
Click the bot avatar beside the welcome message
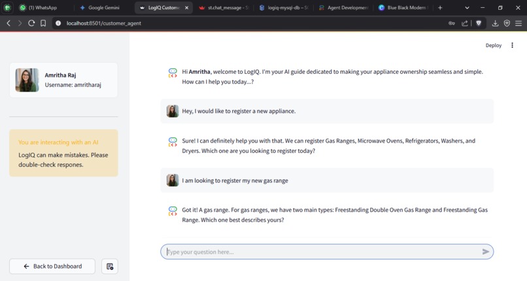tap(173, 73)
